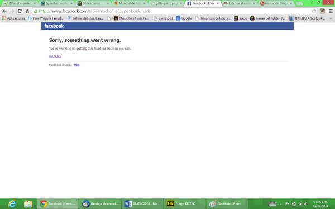Image resolution: width=335 pixels, height=209 pixels.
Task: Open the Chrome menu hamburger icon
Action: pos(331,11)
